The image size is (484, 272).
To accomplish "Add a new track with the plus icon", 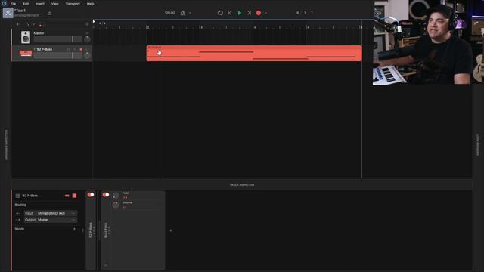I will point(18,24).
